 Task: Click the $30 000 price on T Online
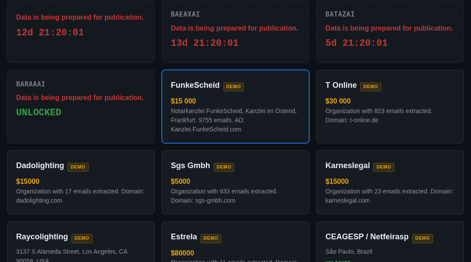click(338, 101)
